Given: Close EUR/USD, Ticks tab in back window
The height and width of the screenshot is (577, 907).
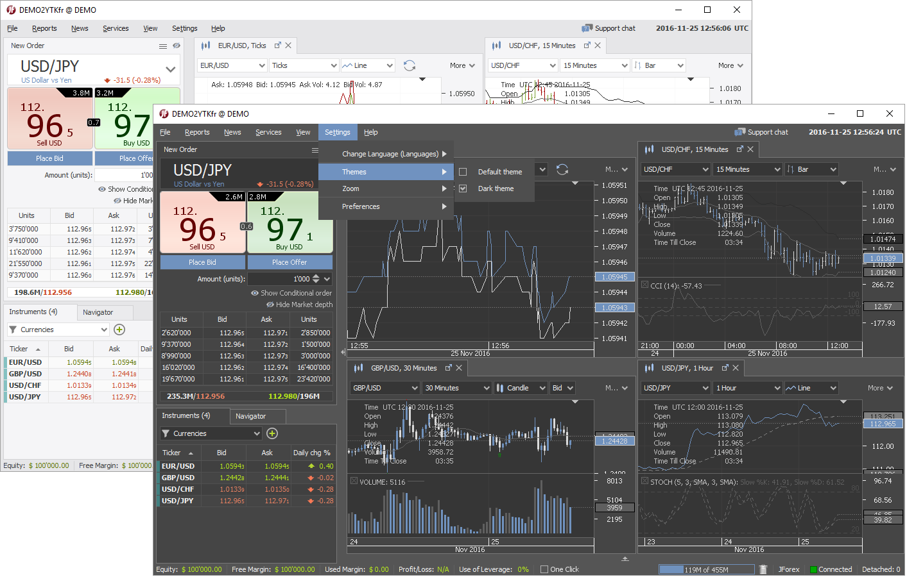Looking at the screenshot, I should pyautogui.click(x=288, y=46).
